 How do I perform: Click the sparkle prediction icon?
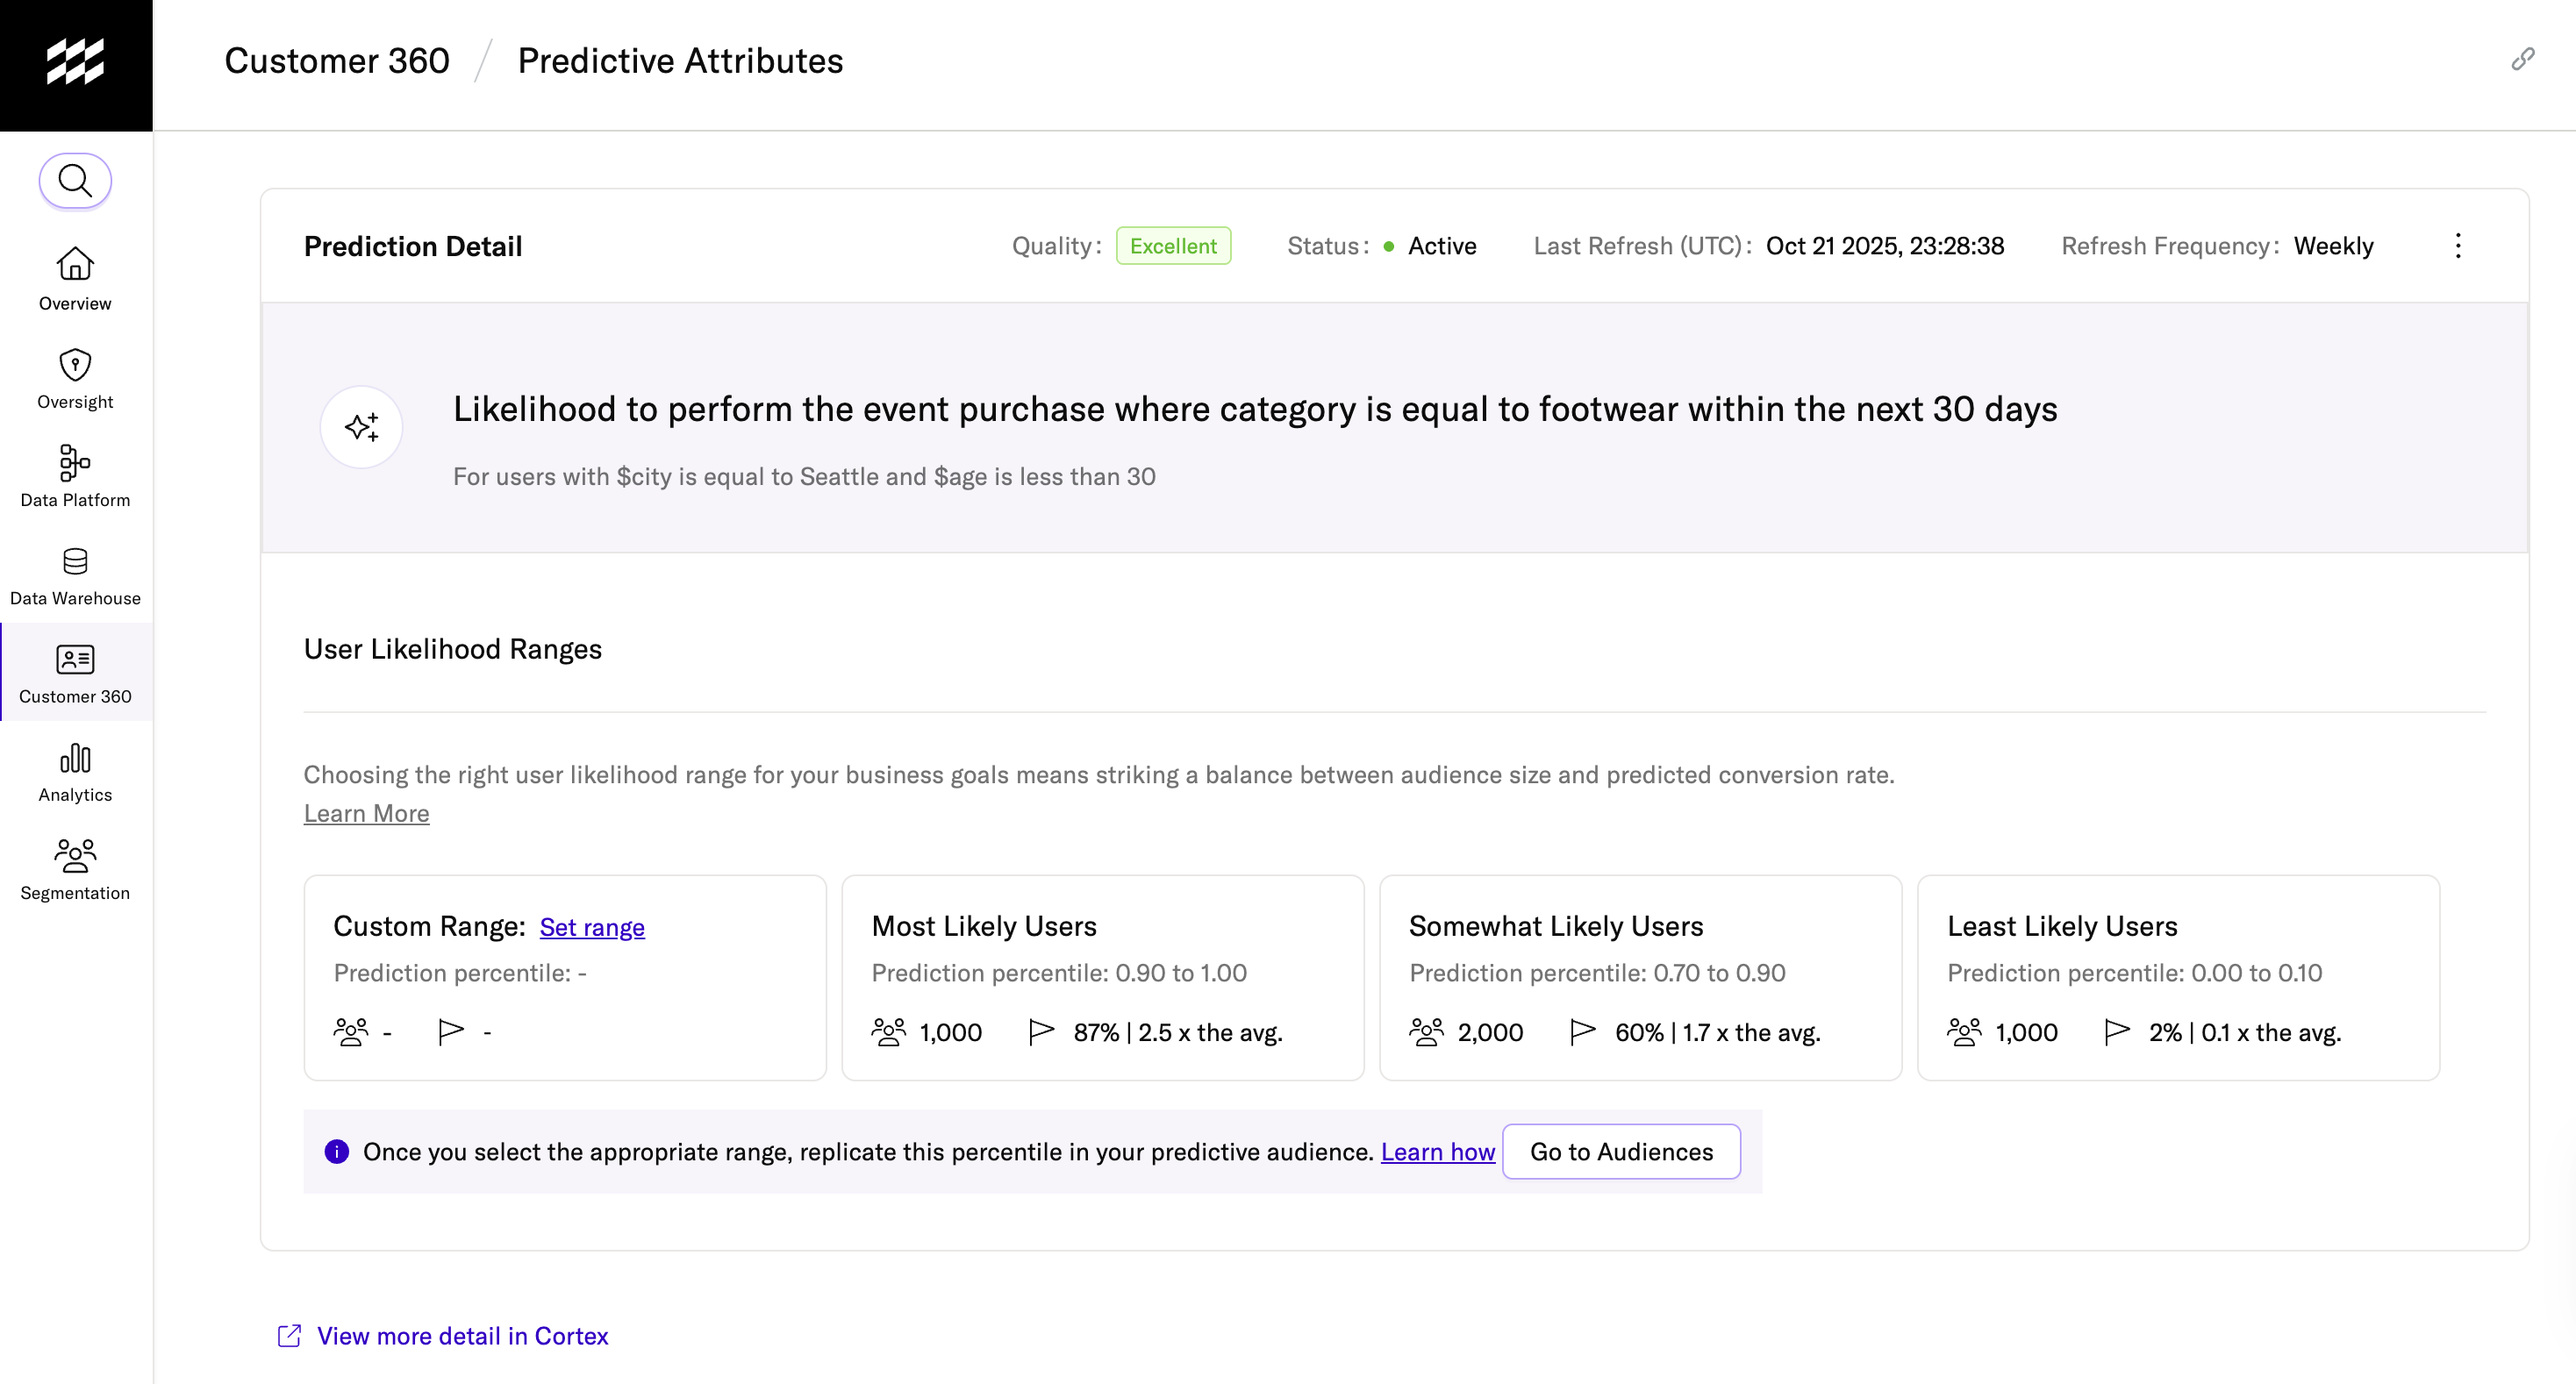tap(361, 427)
